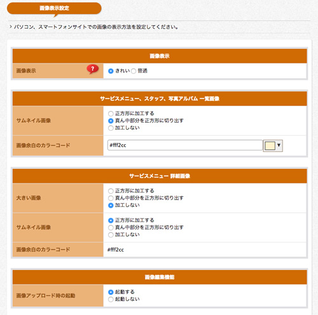This screenshot has height=315, width=318.
Task: Click the 画像表示設定 page title banner
Action: tap(54, 8)
